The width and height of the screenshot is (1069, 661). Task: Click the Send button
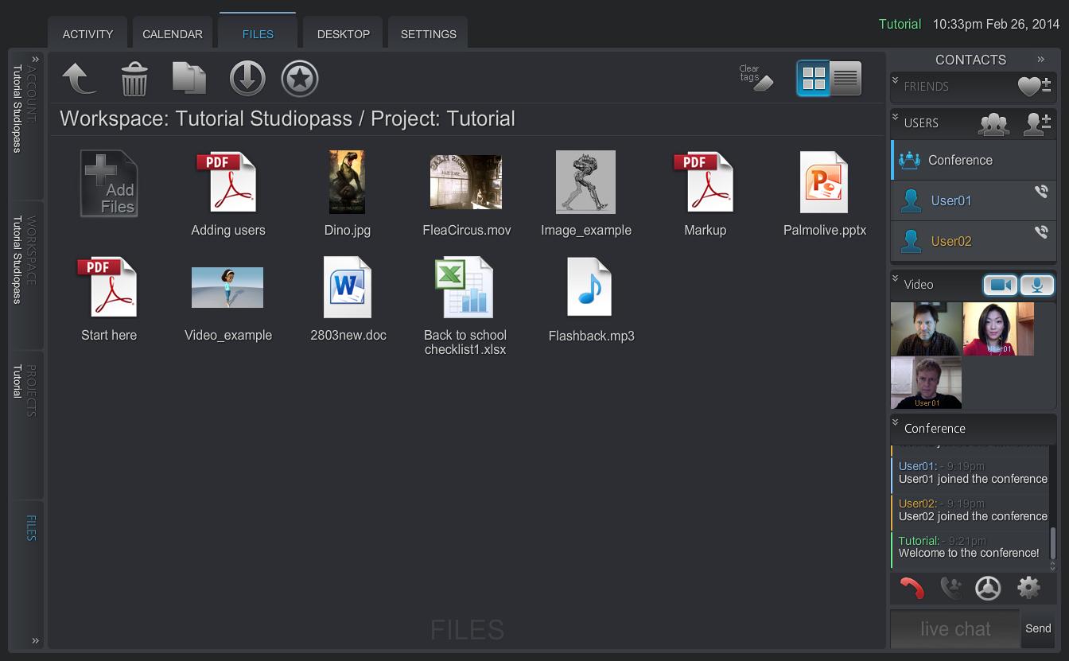point(1038,628)
